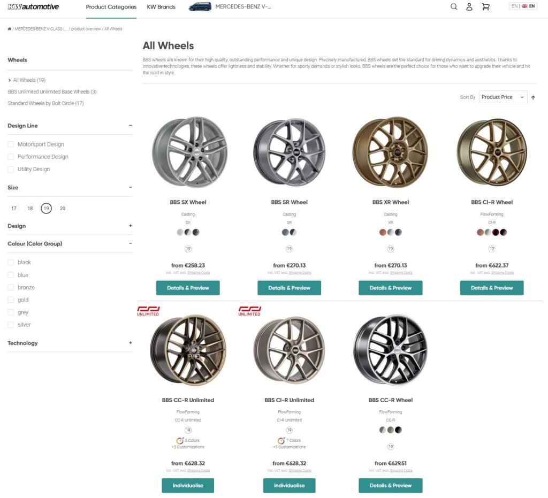This screenshot has height=498, width=548.
Task: Enable the Motorsport Design checkbox
Action: coord(11,144)
